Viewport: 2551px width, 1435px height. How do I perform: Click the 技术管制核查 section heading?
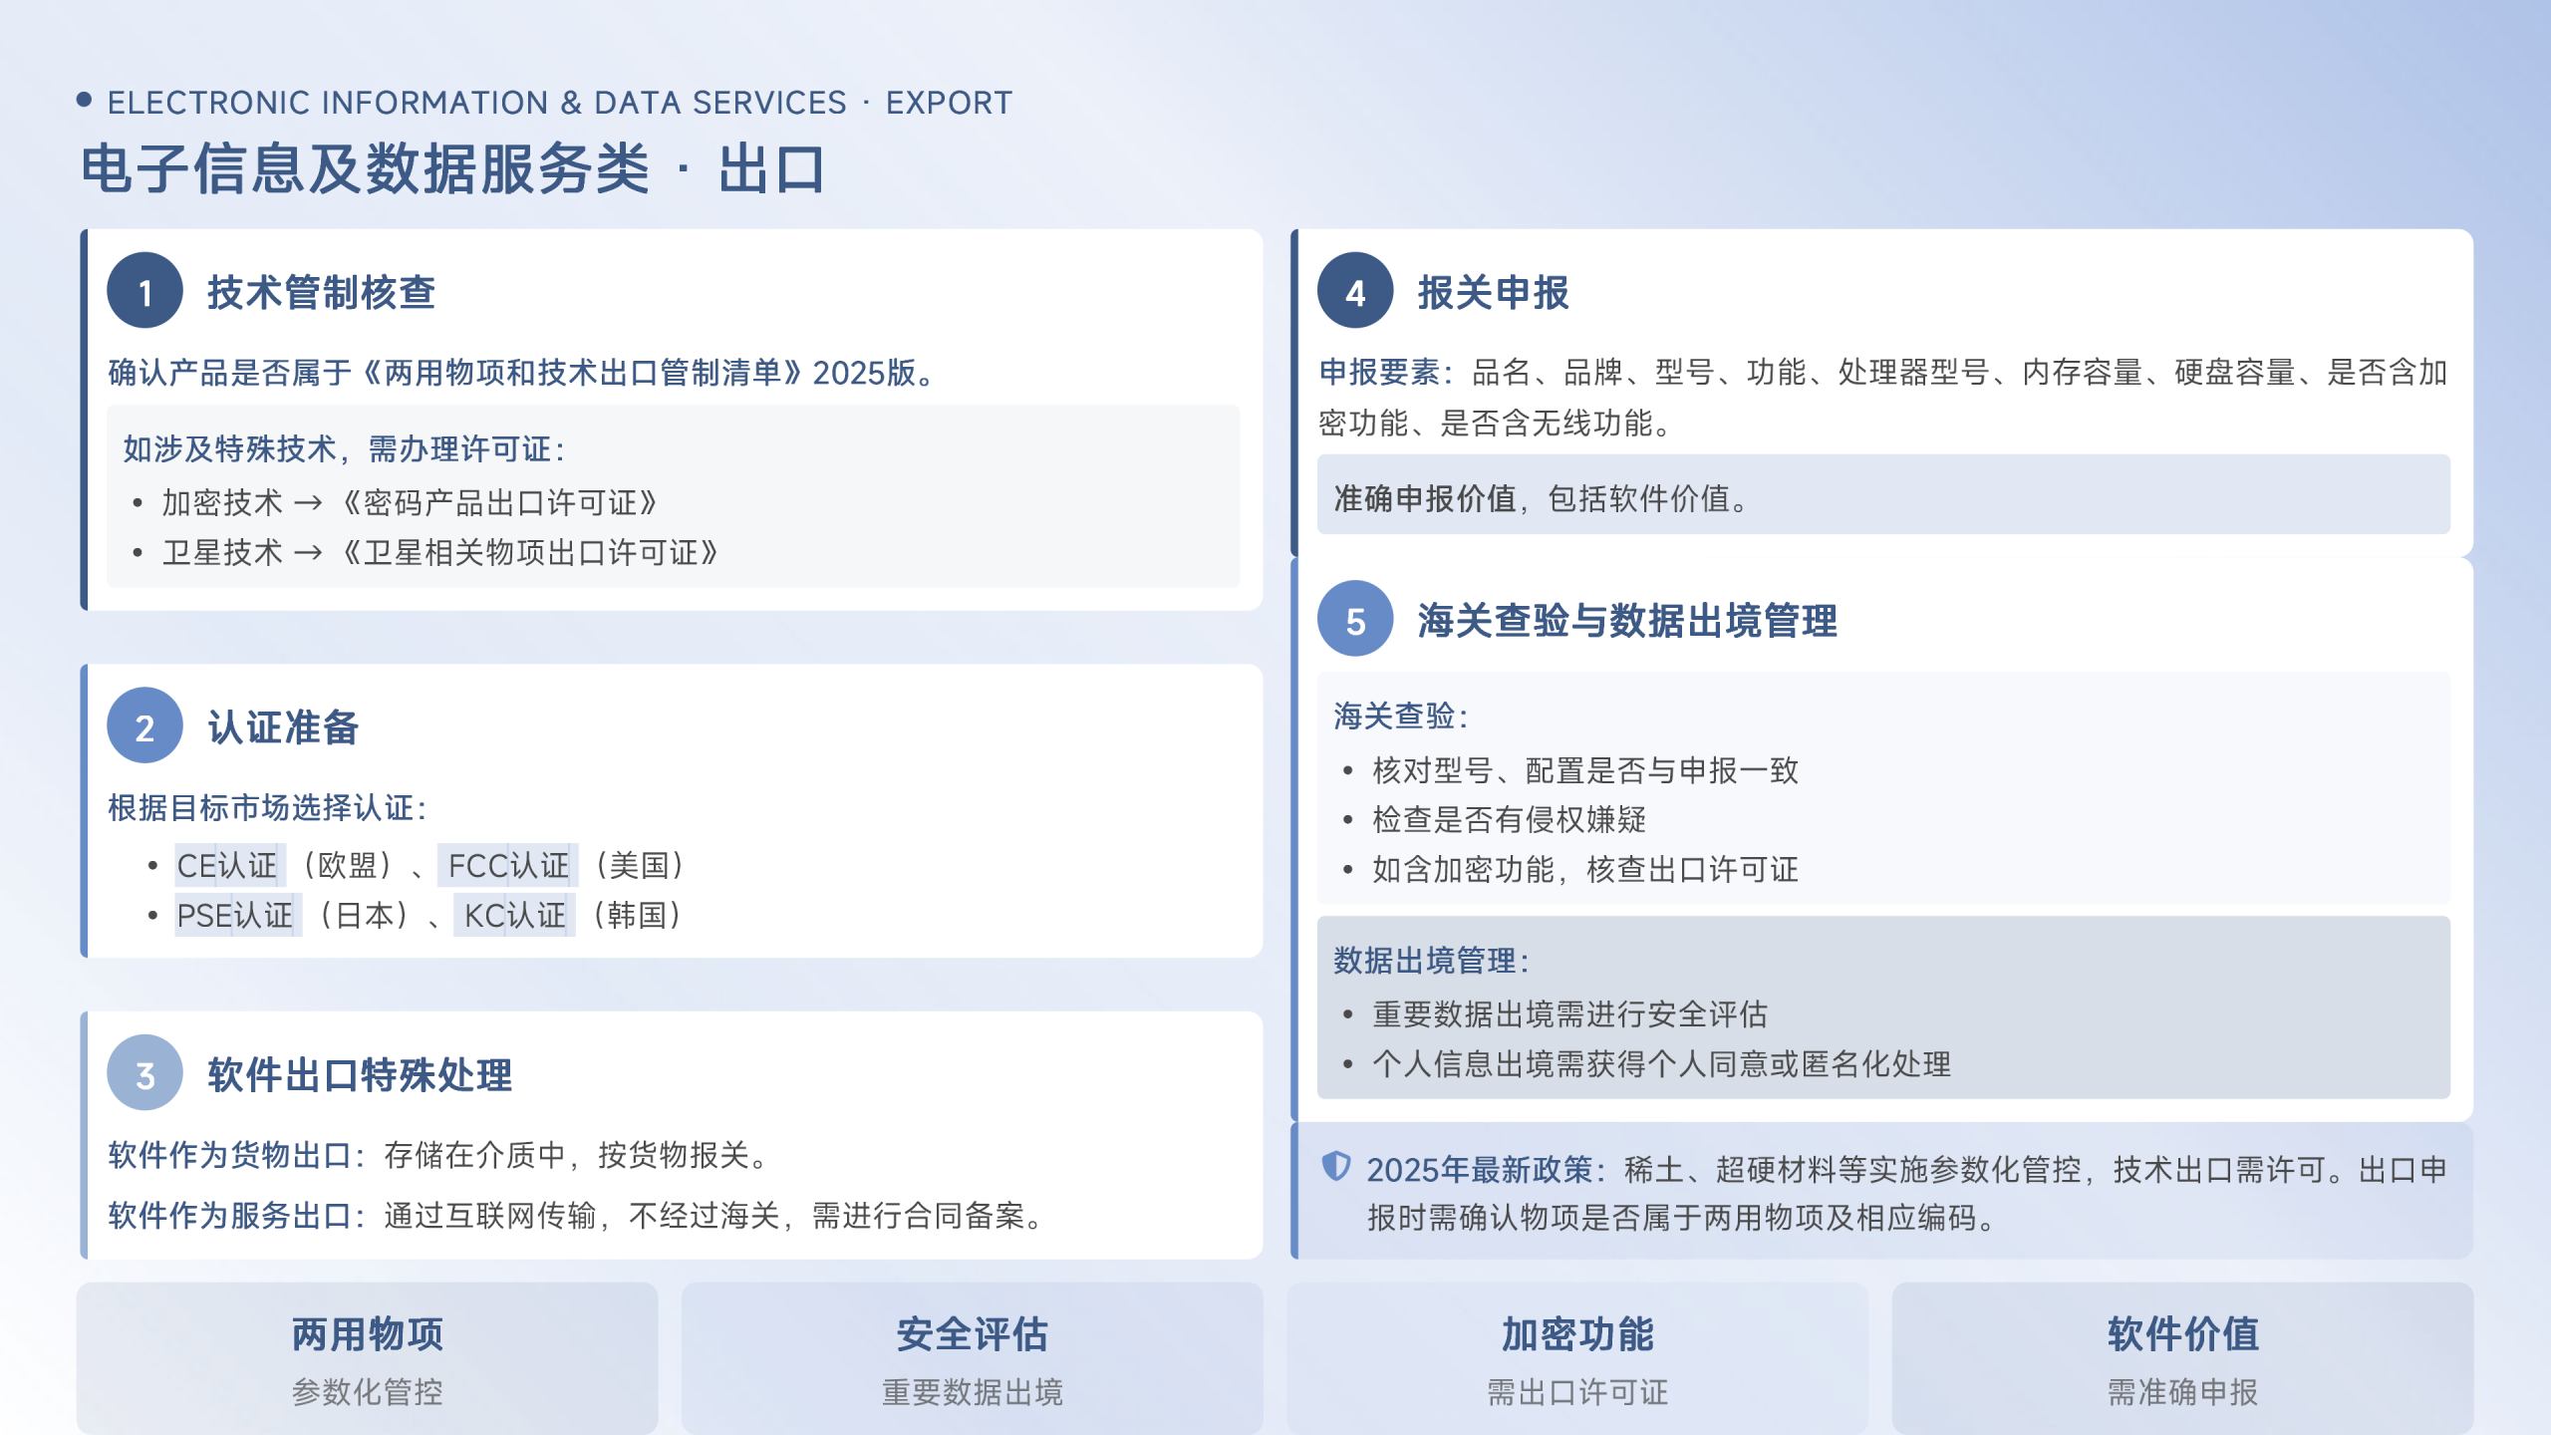coord(321,292)
